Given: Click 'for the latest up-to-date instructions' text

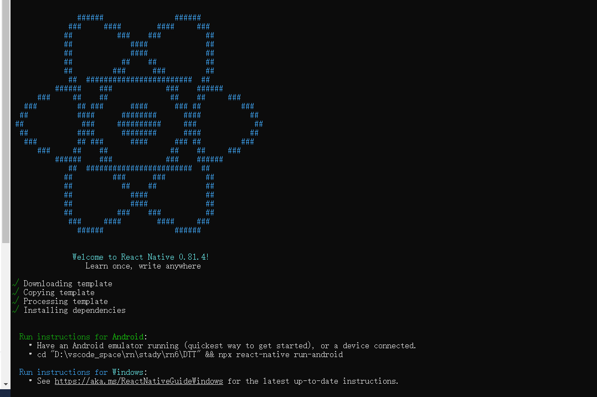Looking at the screenshot, I should click(313, 381).
